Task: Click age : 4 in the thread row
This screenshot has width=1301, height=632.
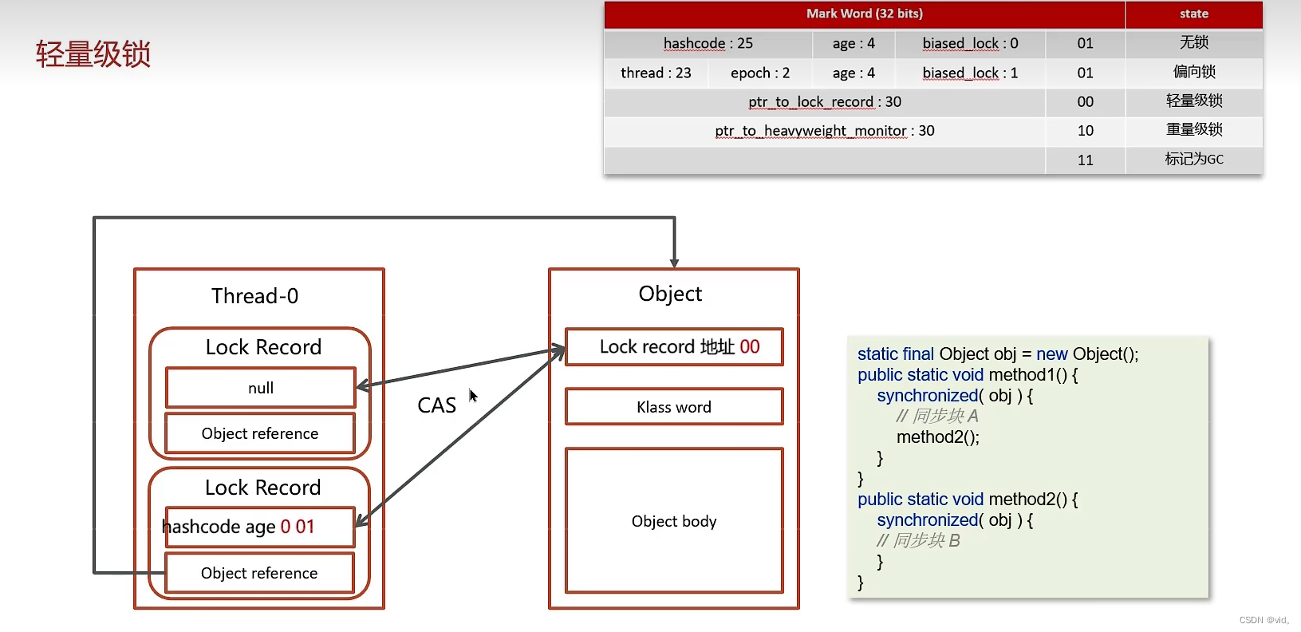Action: (854, 73)
